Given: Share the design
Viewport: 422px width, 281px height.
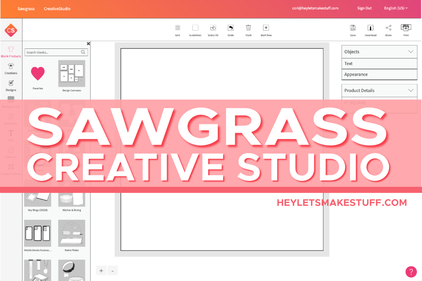Looking at the screenshot, I should [x=388, y=30].
